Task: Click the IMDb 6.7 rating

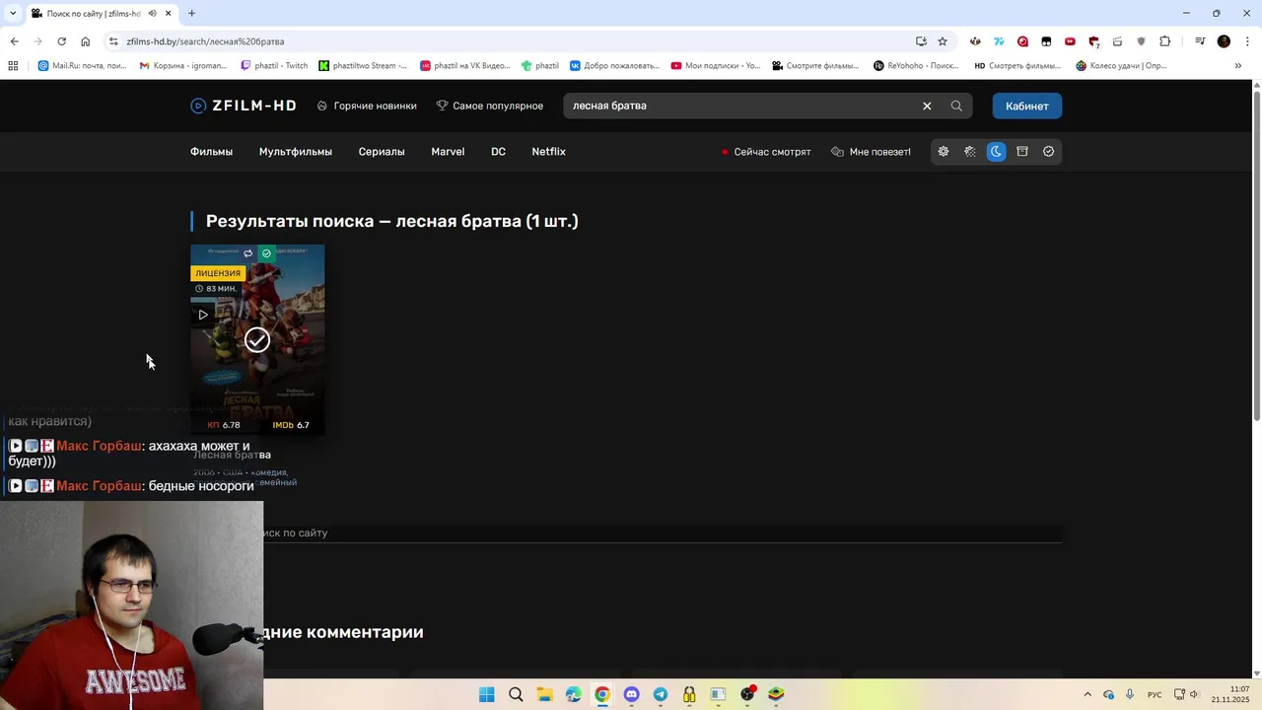Action: (x=291, y=425)
